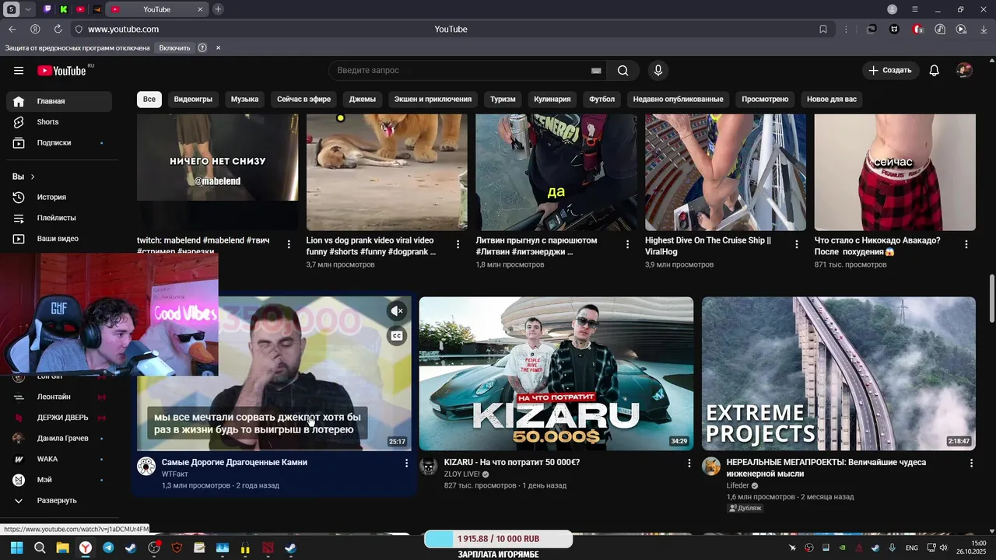Viewport: 996px width, 560px height.
Task: Open options for Драгоценные Камни video
Action: (x=405, y=463)
